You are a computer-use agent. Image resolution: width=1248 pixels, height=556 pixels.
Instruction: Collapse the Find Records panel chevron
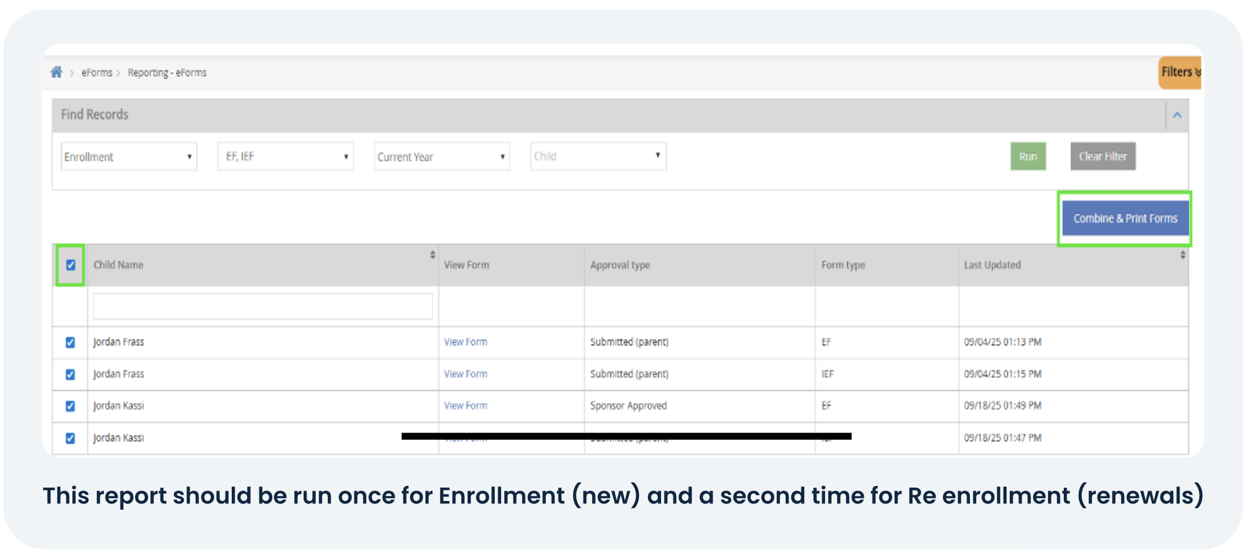pos(1177,115)
